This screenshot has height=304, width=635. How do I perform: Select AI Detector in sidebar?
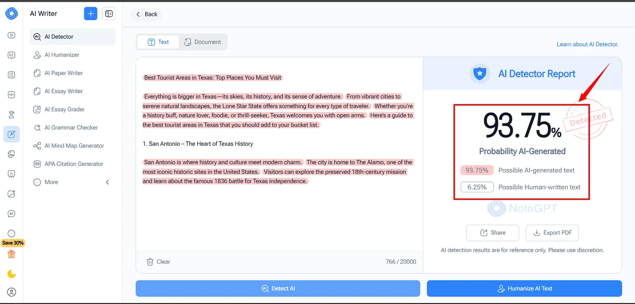click(x=73, y=37)
